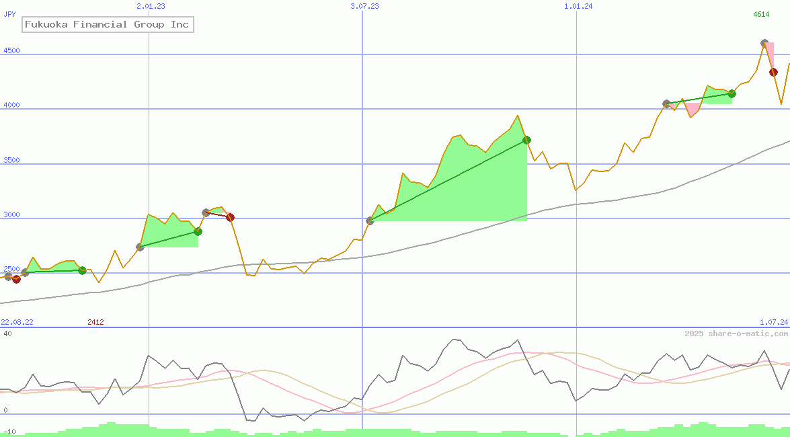Click the indicator panel's 40 axis label
The width and height of the screenshot is (790, 437).
pyautogui.click(x=7, y=333)
